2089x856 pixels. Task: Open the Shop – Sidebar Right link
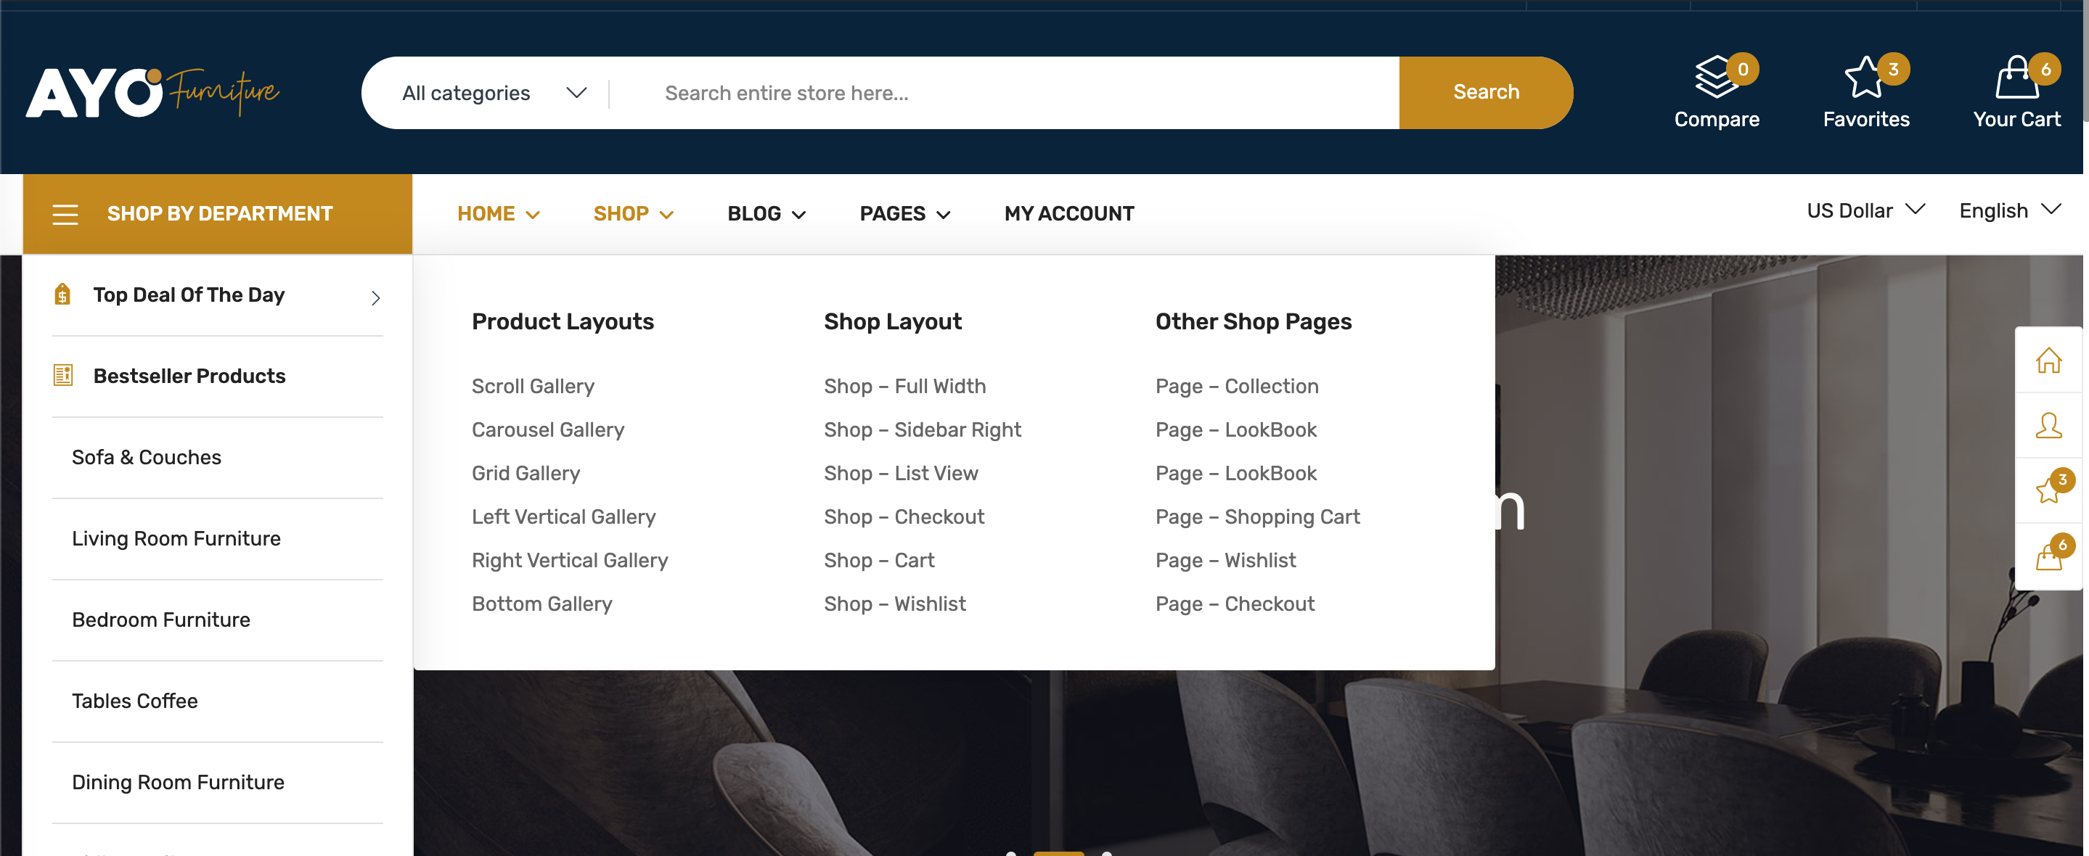click(x=922, y=429)
